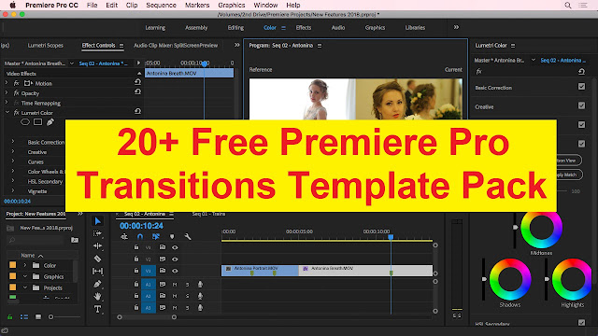The width and height of the screenshot is (598, 336).
Task: Switch to Editing workspace
Action: pos(235,27)
